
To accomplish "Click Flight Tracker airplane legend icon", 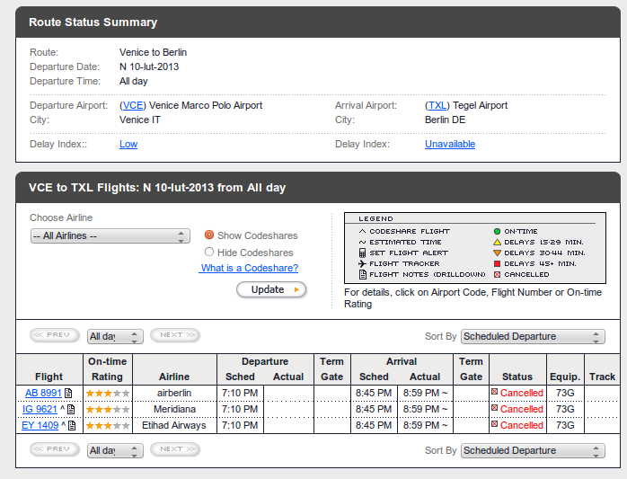I will (x=362, y=263).
